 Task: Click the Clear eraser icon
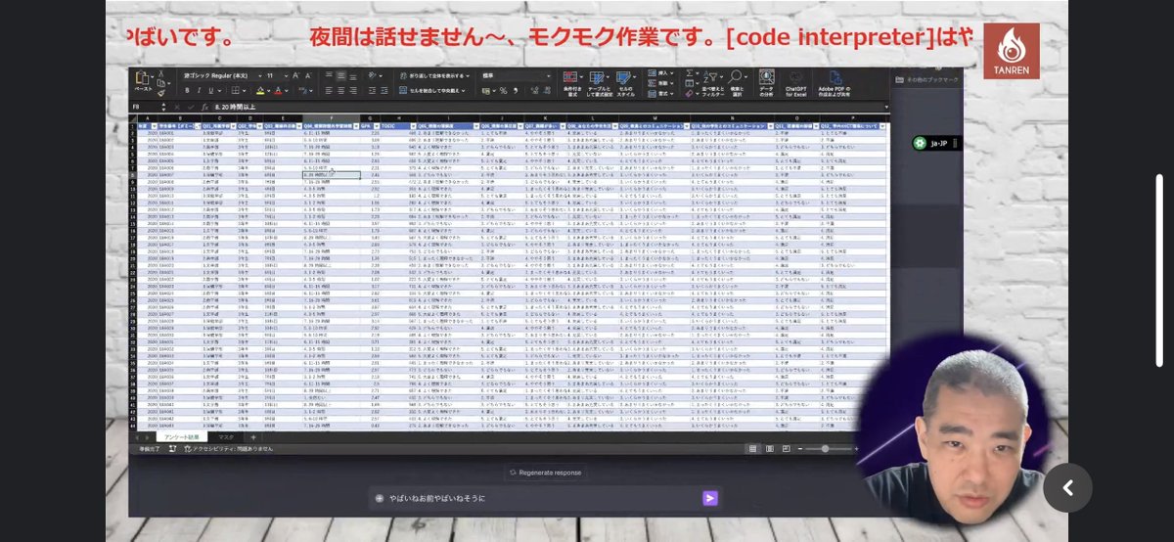click(x=690, y=94)
